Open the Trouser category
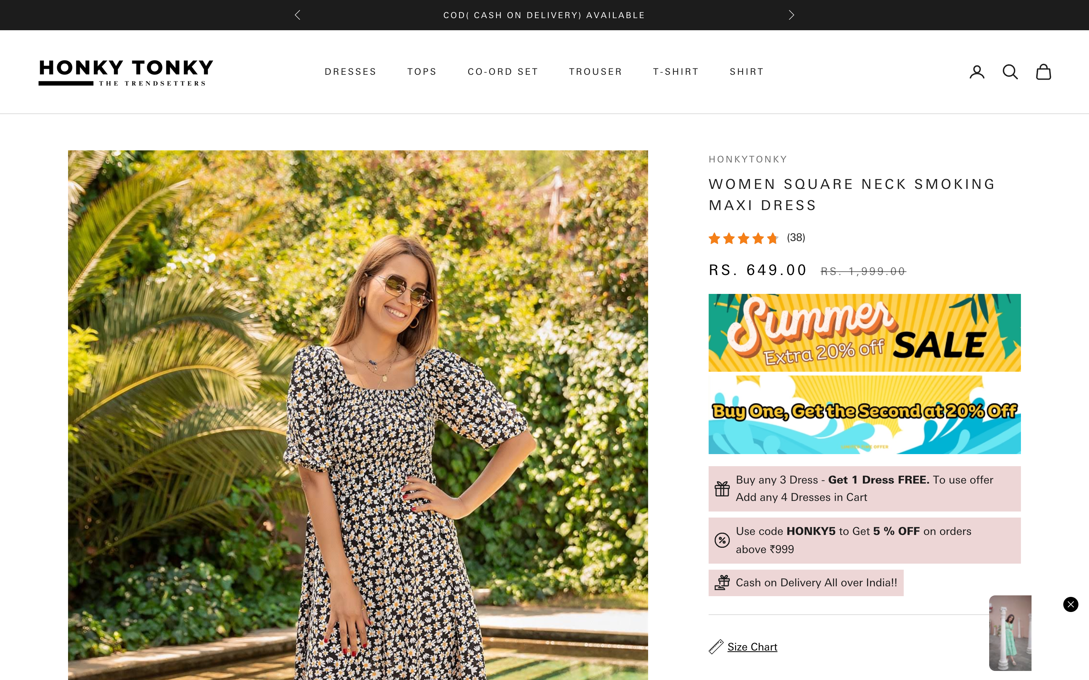 (595, 72)
